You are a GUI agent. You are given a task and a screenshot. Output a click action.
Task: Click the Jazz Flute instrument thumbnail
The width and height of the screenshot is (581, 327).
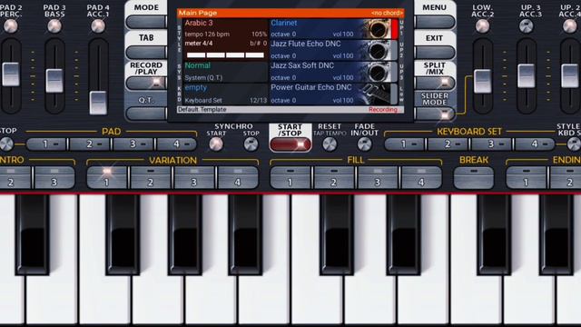tap(377, 50)
